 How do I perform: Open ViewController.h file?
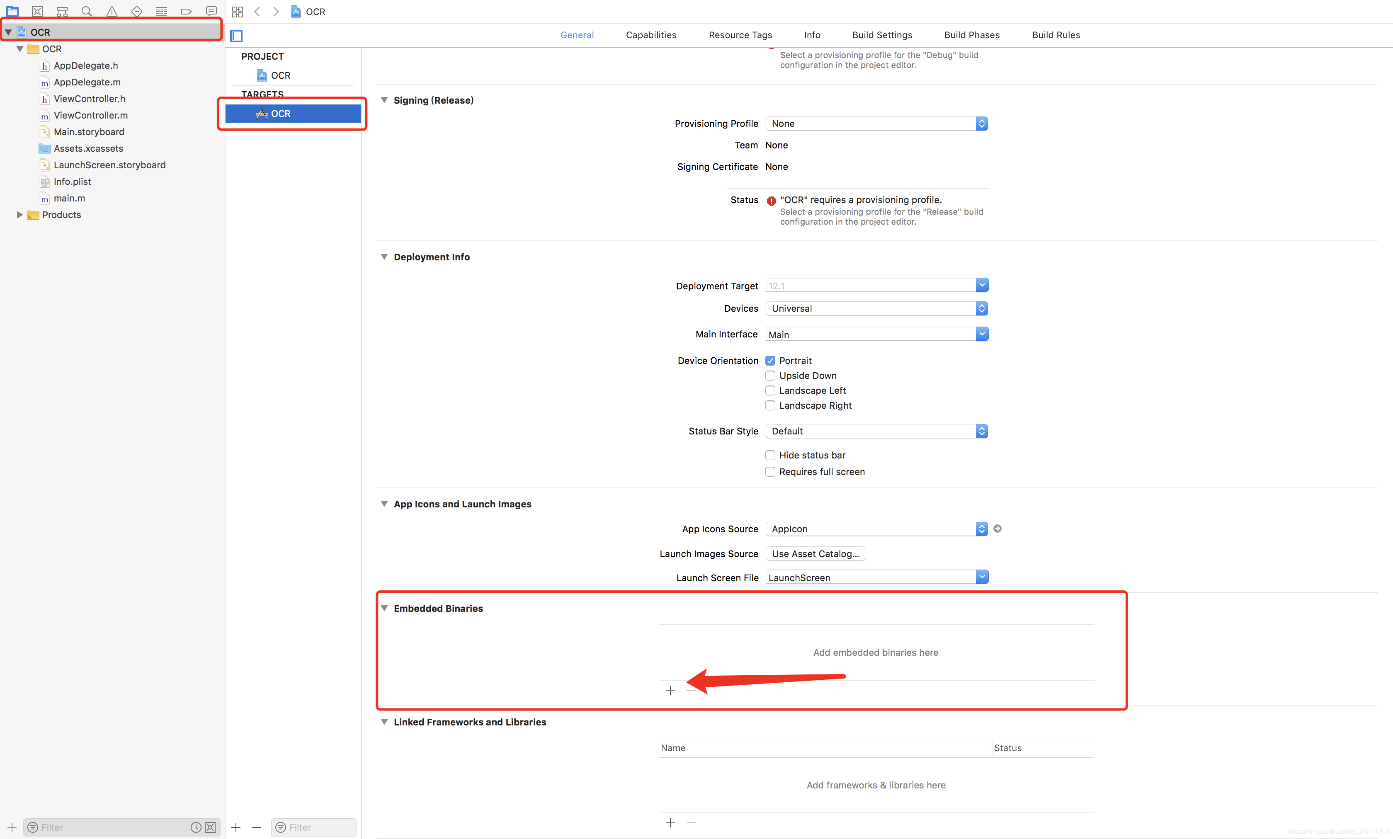[89, 99]
